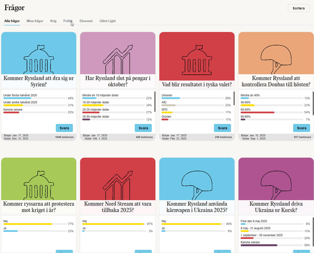Open the Politik tab

(x=68, y=21)
